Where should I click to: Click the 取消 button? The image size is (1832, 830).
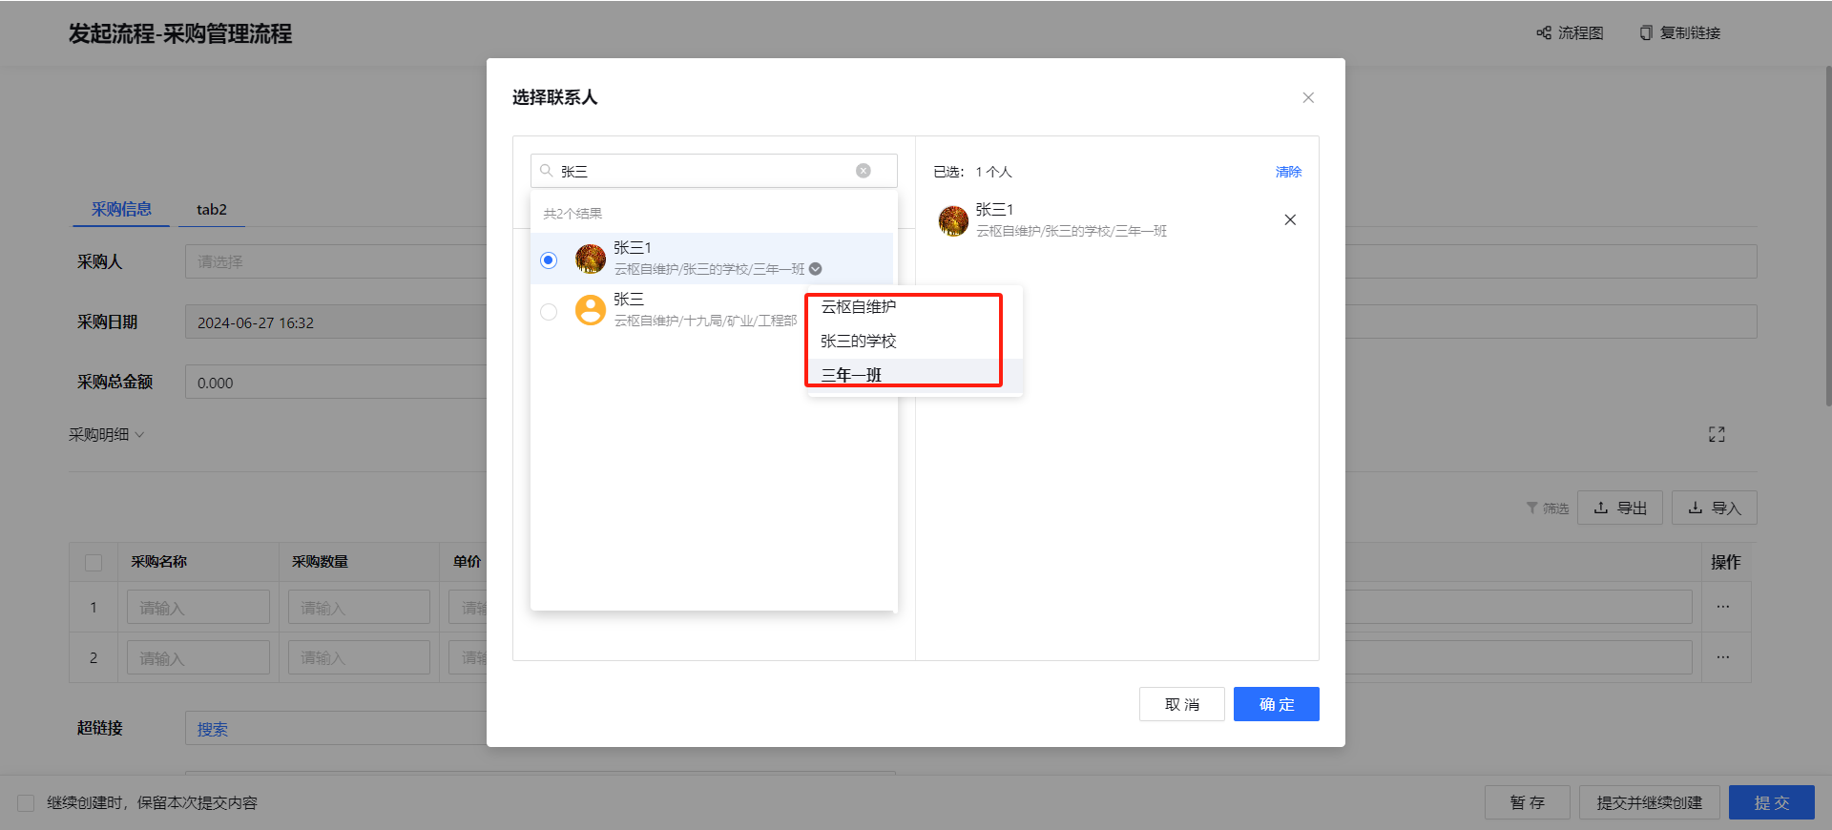(x=1182, y=704)
